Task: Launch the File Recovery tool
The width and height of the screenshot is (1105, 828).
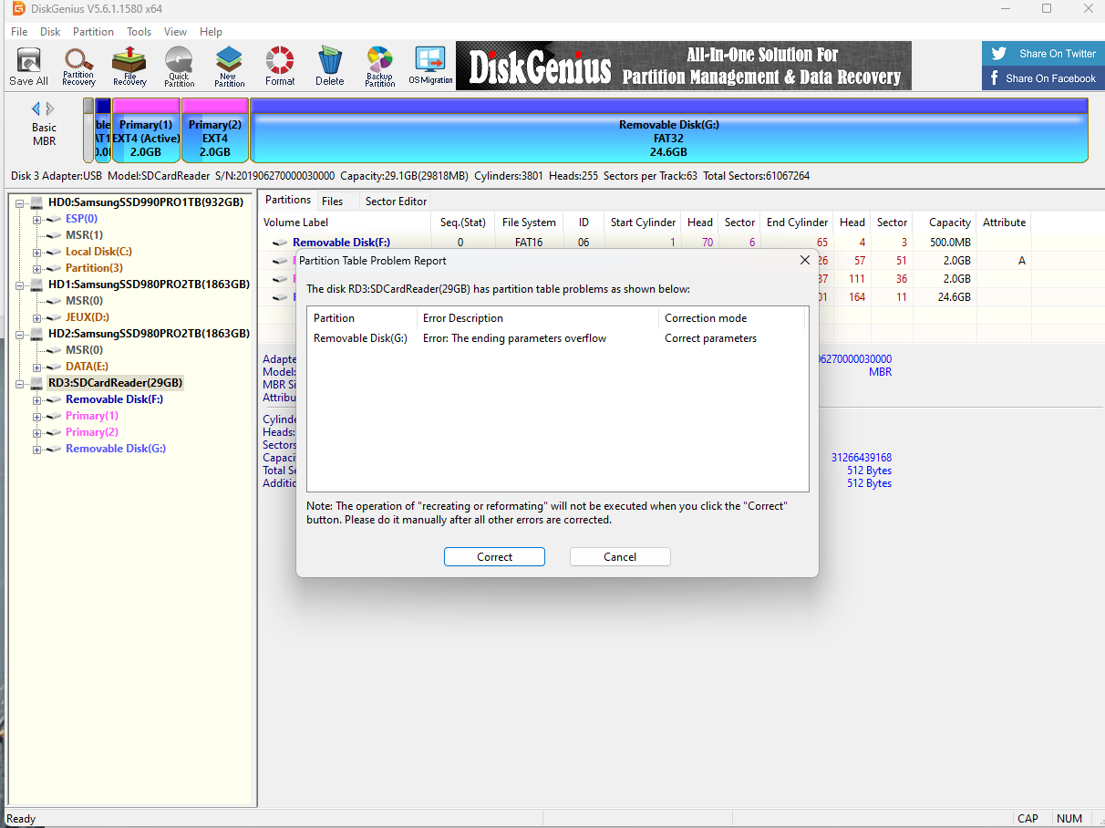Action: 129,67
